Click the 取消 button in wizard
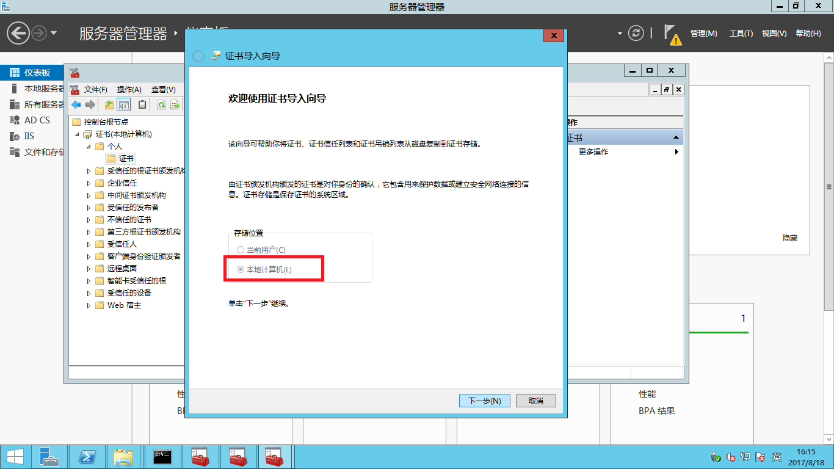The image size is (834, 469). (x=535, y=401)
